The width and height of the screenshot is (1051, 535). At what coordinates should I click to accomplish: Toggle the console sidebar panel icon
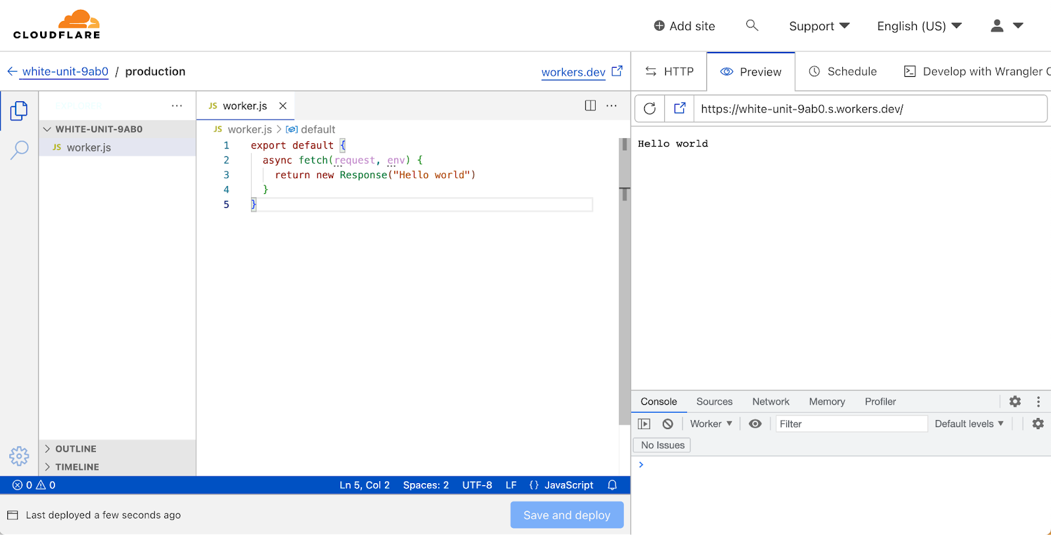point(644,424)
